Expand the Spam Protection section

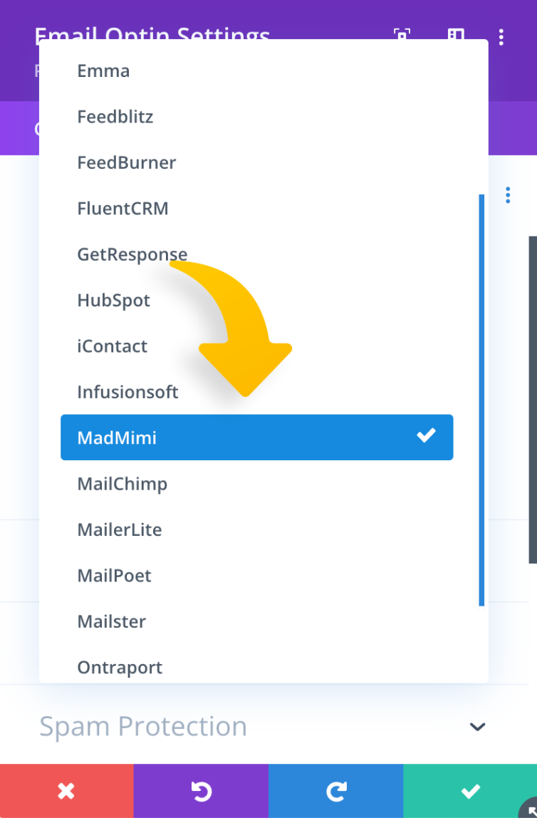click(477, 727)
